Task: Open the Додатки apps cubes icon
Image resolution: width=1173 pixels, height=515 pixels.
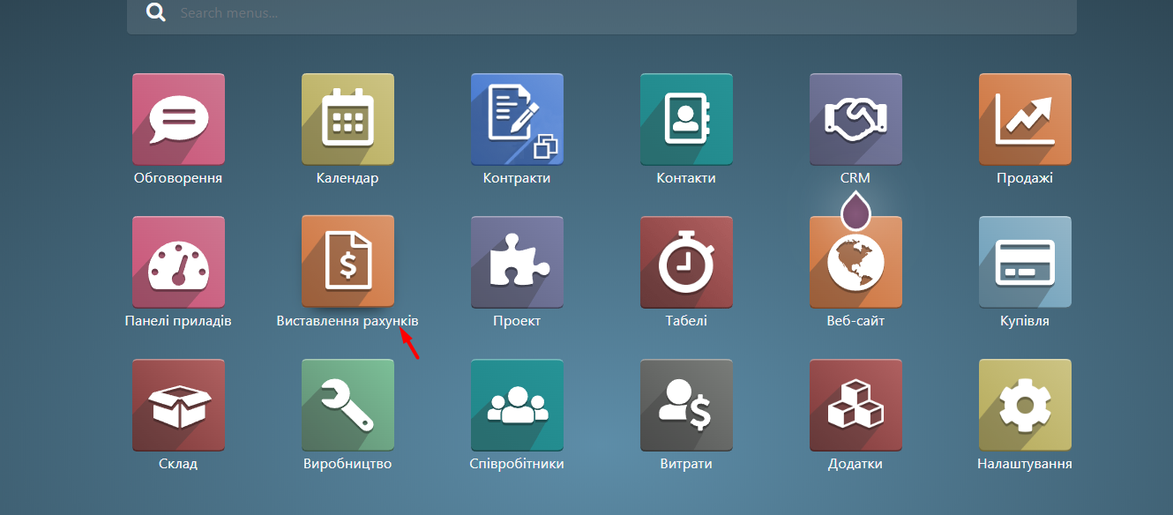Action: pyautogui.click(x=855, y=405)
